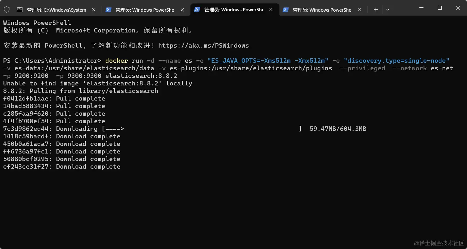Click the PowerShell icon on the fourth tab
467x249 pixels.
pyautogui.click(x=285, y=9)
